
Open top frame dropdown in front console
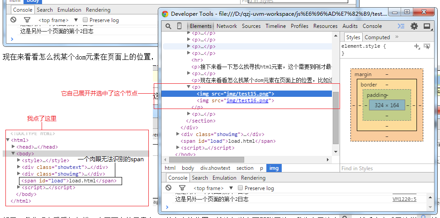click(213, 188)
